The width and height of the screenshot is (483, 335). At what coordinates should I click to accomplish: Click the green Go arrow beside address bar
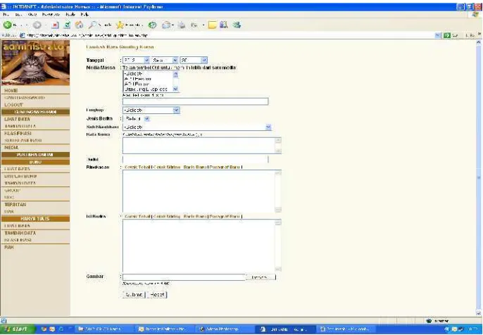(447, 35)
